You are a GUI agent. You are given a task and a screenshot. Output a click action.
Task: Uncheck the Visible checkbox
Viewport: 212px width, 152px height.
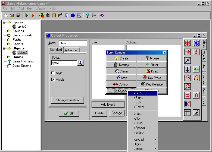tap(53, 80)
